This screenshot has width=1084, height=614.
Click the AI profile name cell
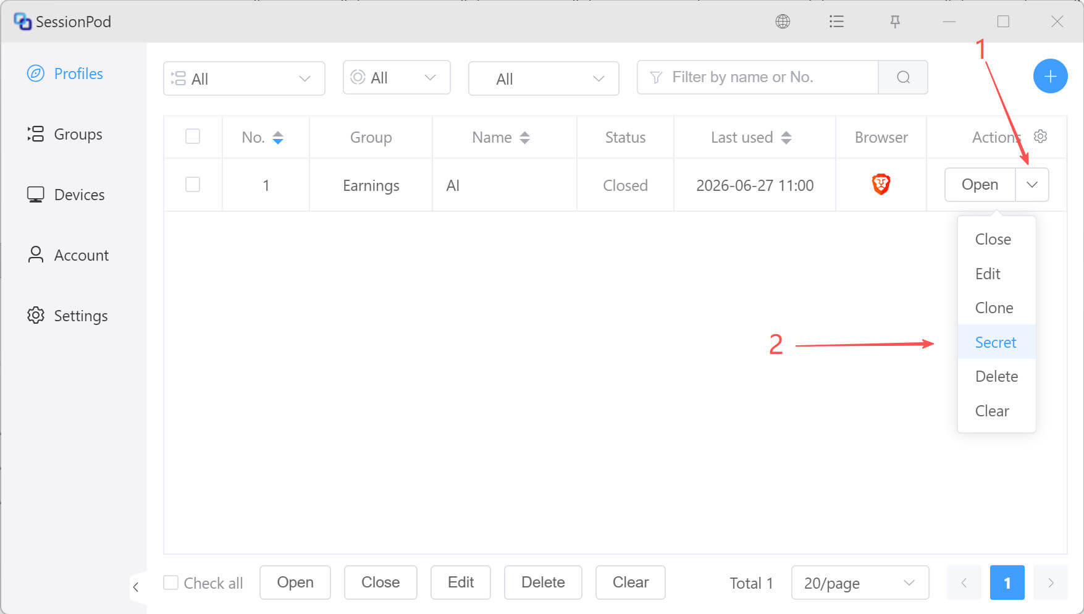click(x=505, y=185)
